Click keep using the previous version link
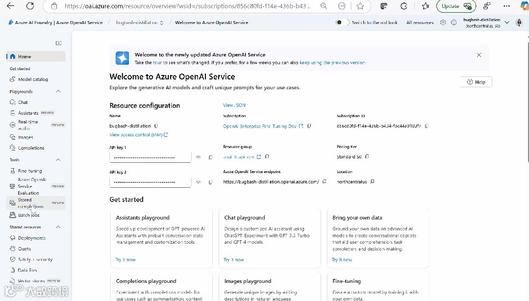This screenshot has height=301, width=529. coord(332,63)
